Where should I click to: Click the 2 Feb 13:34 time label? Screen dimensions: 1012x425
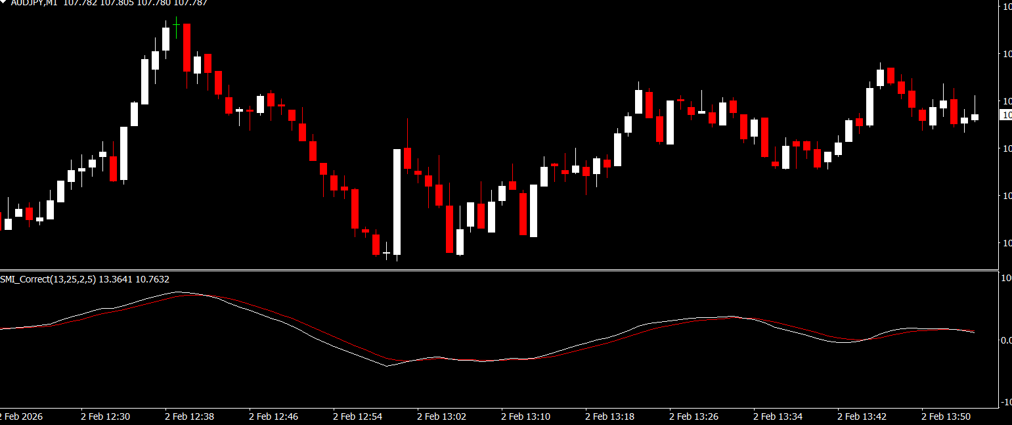click(x=778, y=416)
